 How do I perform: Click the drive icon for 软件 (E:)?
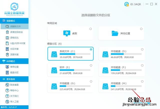(54, 70)
